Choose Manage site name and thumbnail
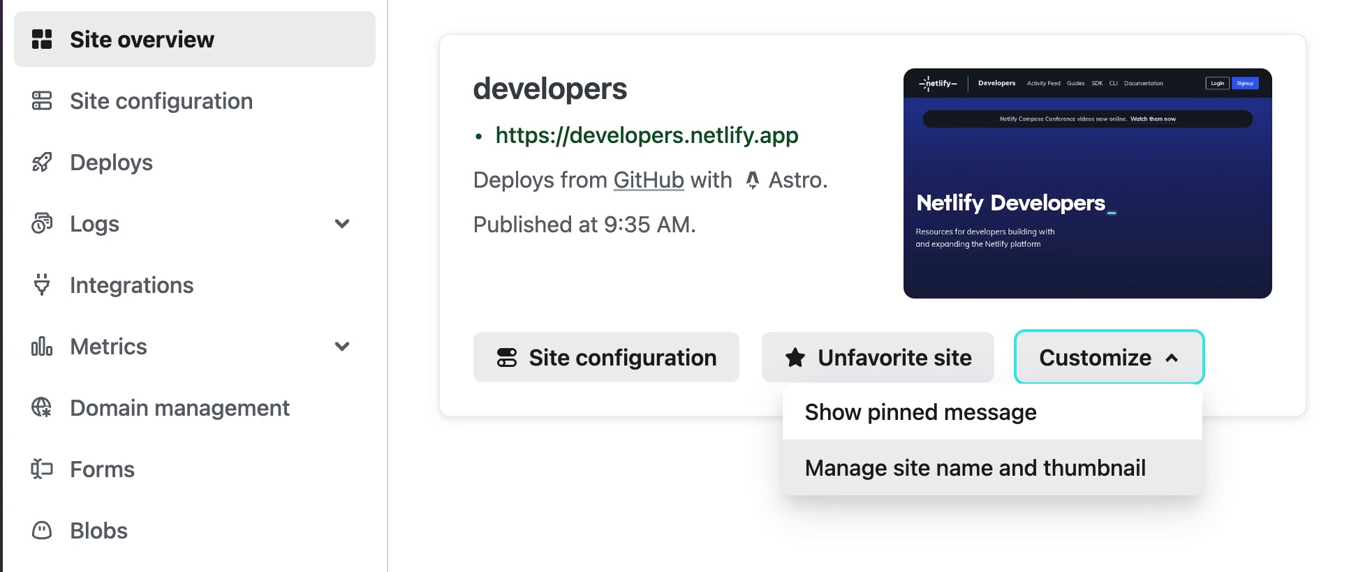Image resolution: width=1349 pixels, height=572 pixels. 992,468
